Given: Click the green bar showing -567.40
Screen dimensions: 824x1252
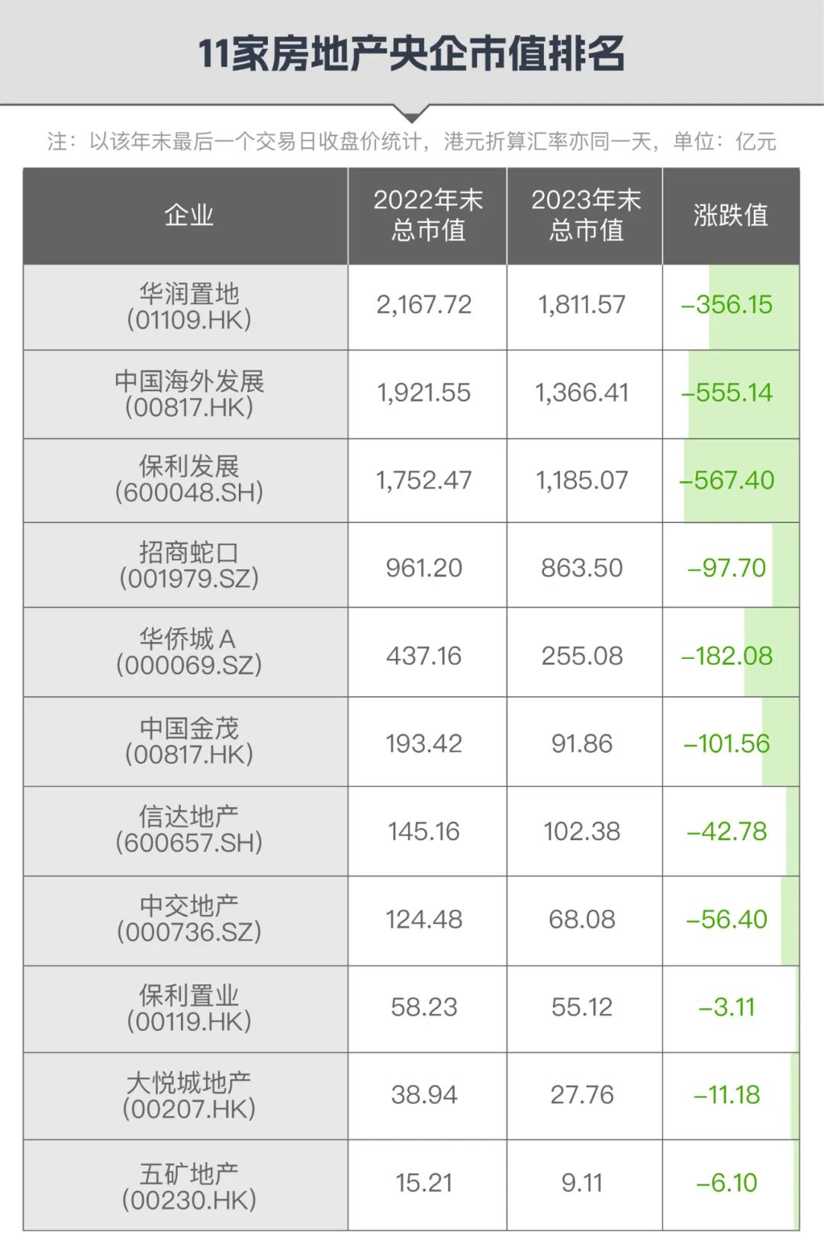Looking at the screenshot, I should click(x=742, y=480).
